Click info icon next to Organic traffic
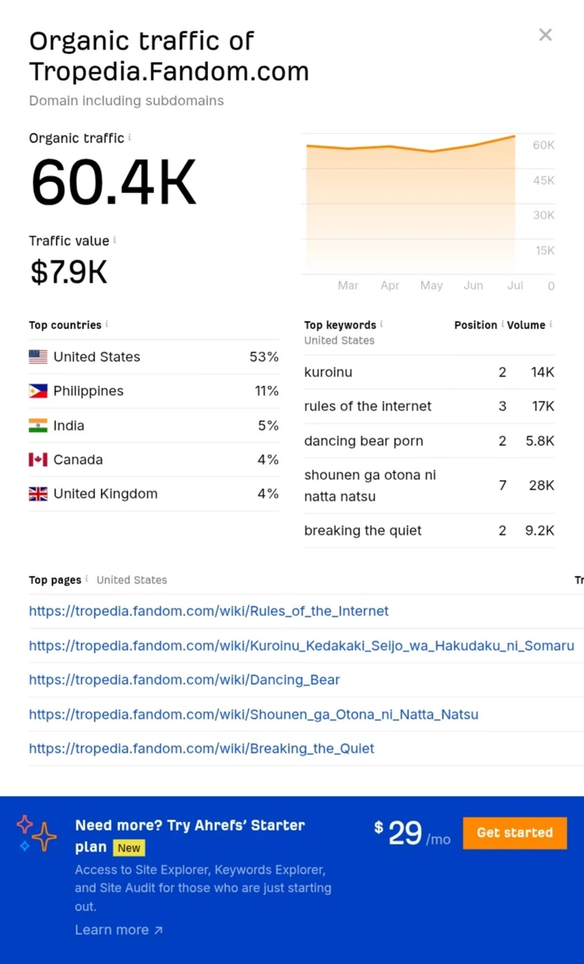The width and height of the screenshot is (584, 964). 130,137
